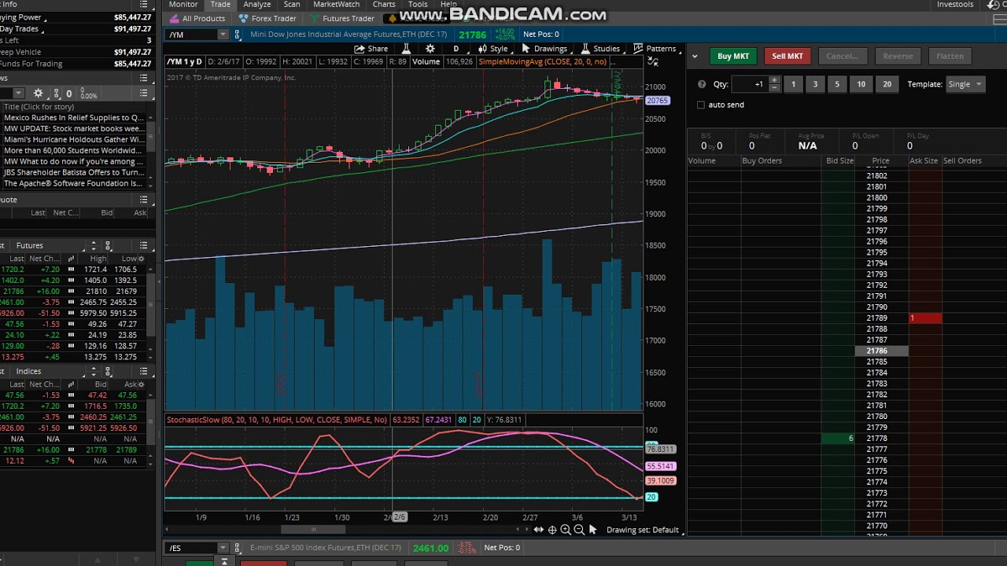This screenshot has height=566, width=1007.
Task: Open the Template Single dropdown
Action: pyautogui.click(x=965, y=84)
